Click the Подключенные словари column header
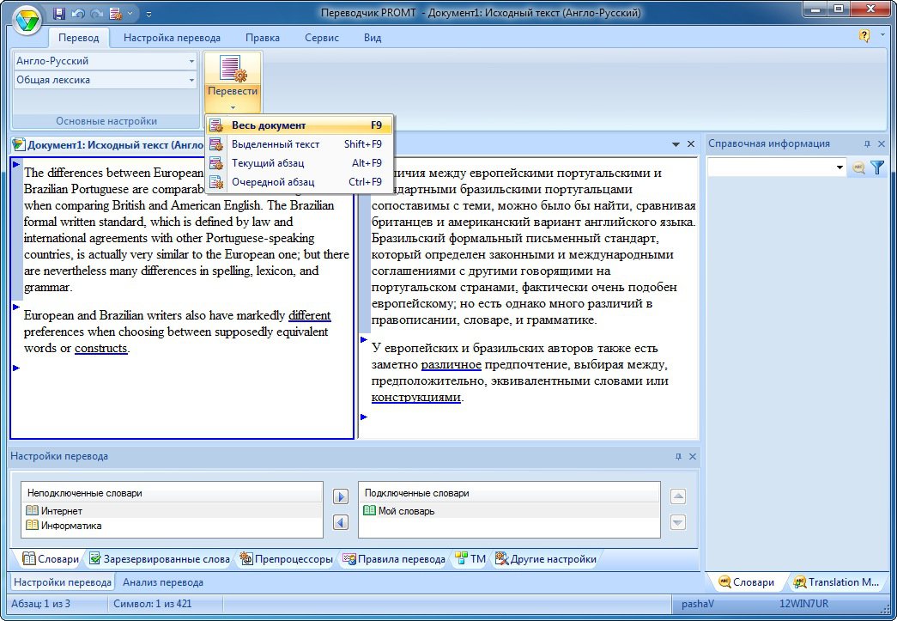This screenshot has height=621, width=897. pos(509,493)
